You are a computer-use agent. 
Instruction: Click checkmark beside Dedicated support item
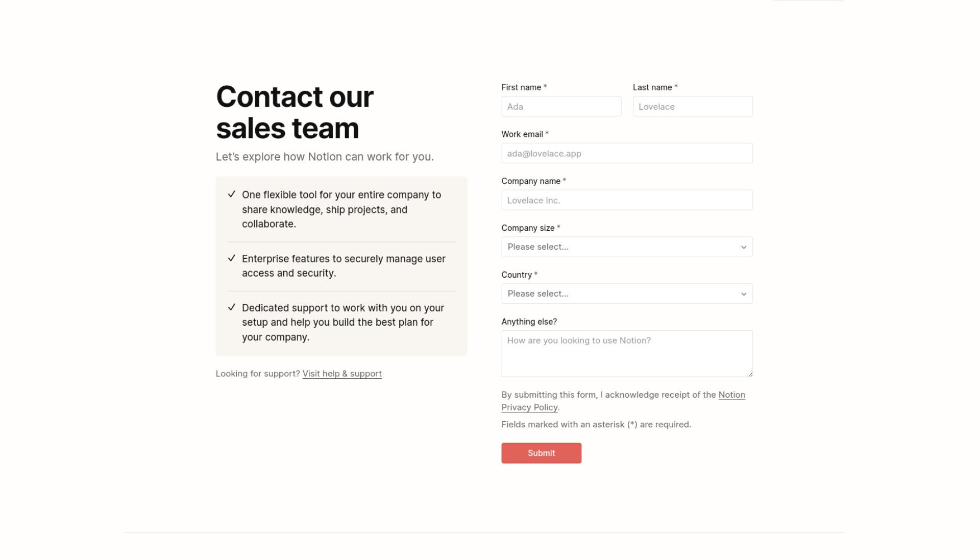click(x=232, y=307)
